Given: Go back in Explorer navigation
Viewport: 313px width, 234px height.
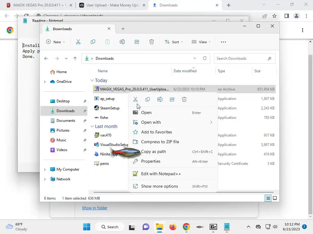Looking at the screenshot, I should [46, 58].
